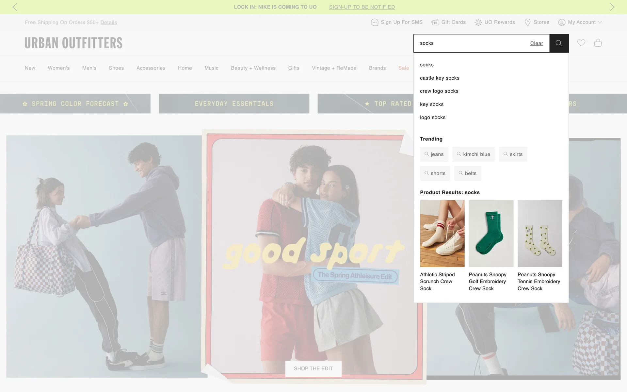Go to UO Rewards

[x=494, y=22]
